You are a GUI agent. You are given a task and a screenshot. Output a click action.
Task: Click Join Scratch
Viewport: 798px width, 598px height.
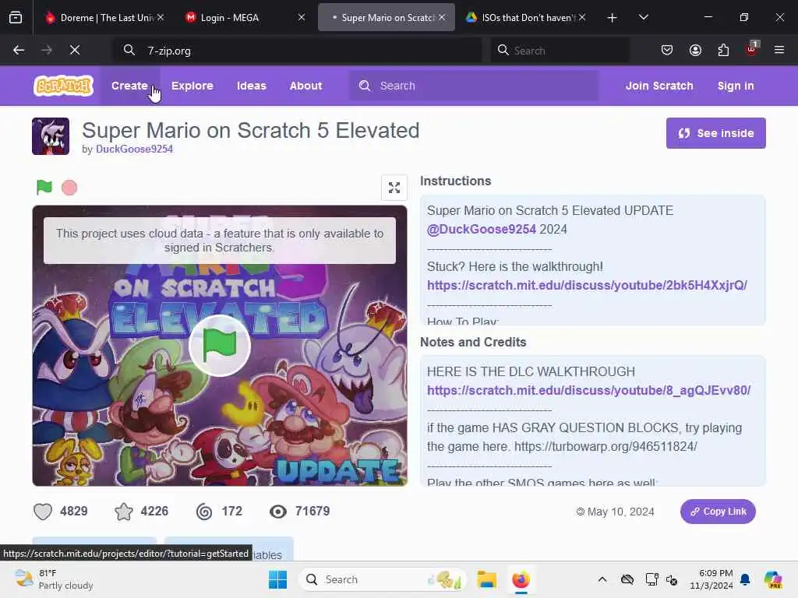tap(659, 86)
